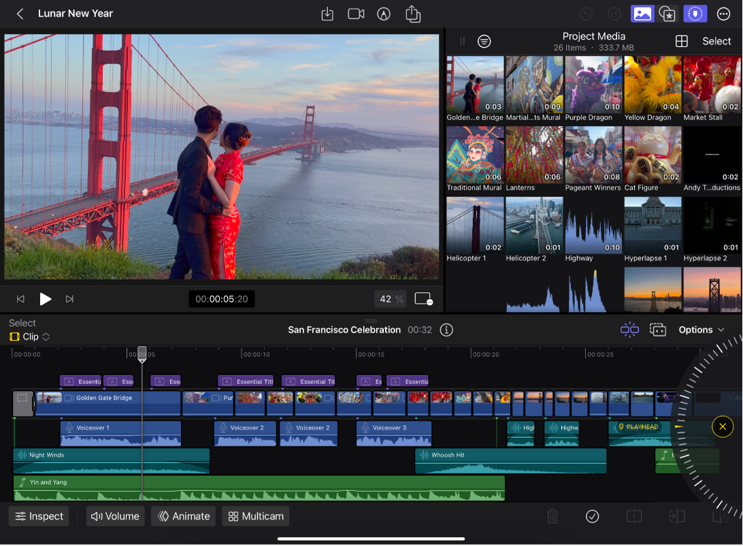Tap Select to choose media items

(716, 41)
